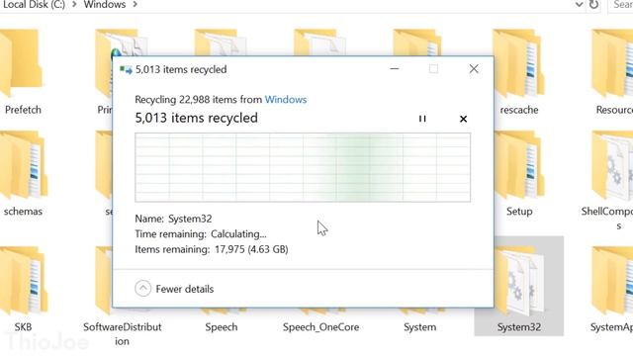
Task: Cancel the recycling operation with the X
Action: pos(463,119)
